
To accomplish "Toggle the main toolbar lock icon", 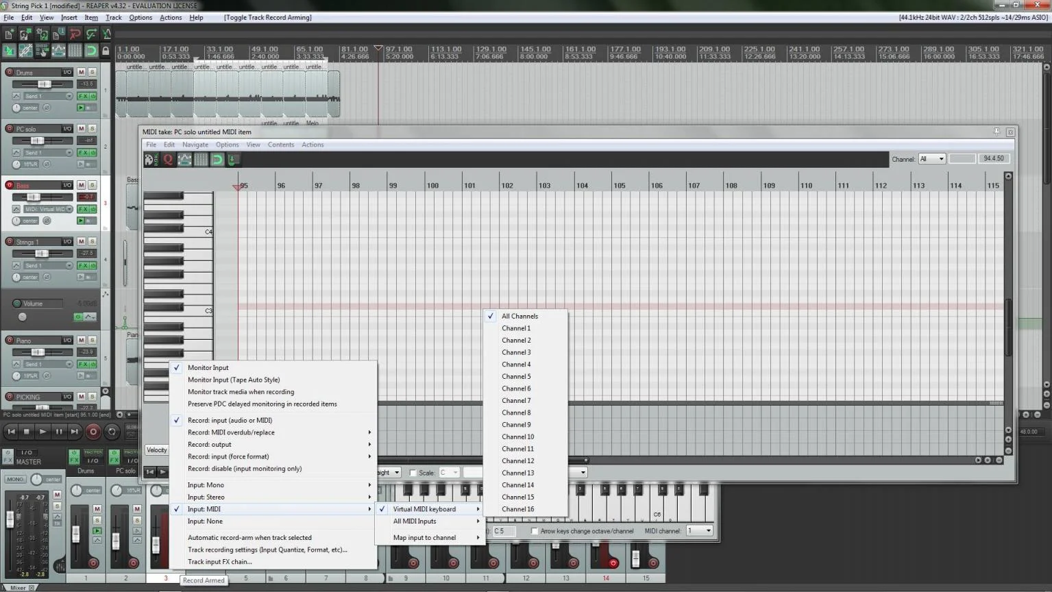I will click(106, 51).
